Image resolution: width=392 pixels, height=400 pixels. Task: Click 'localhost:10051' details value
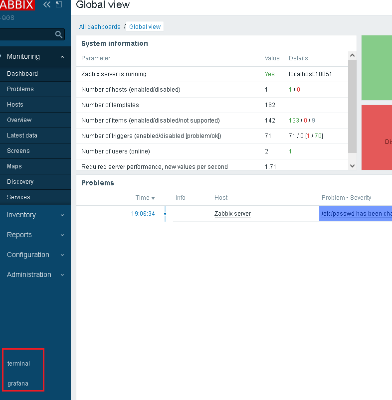(x=310, y=74)
